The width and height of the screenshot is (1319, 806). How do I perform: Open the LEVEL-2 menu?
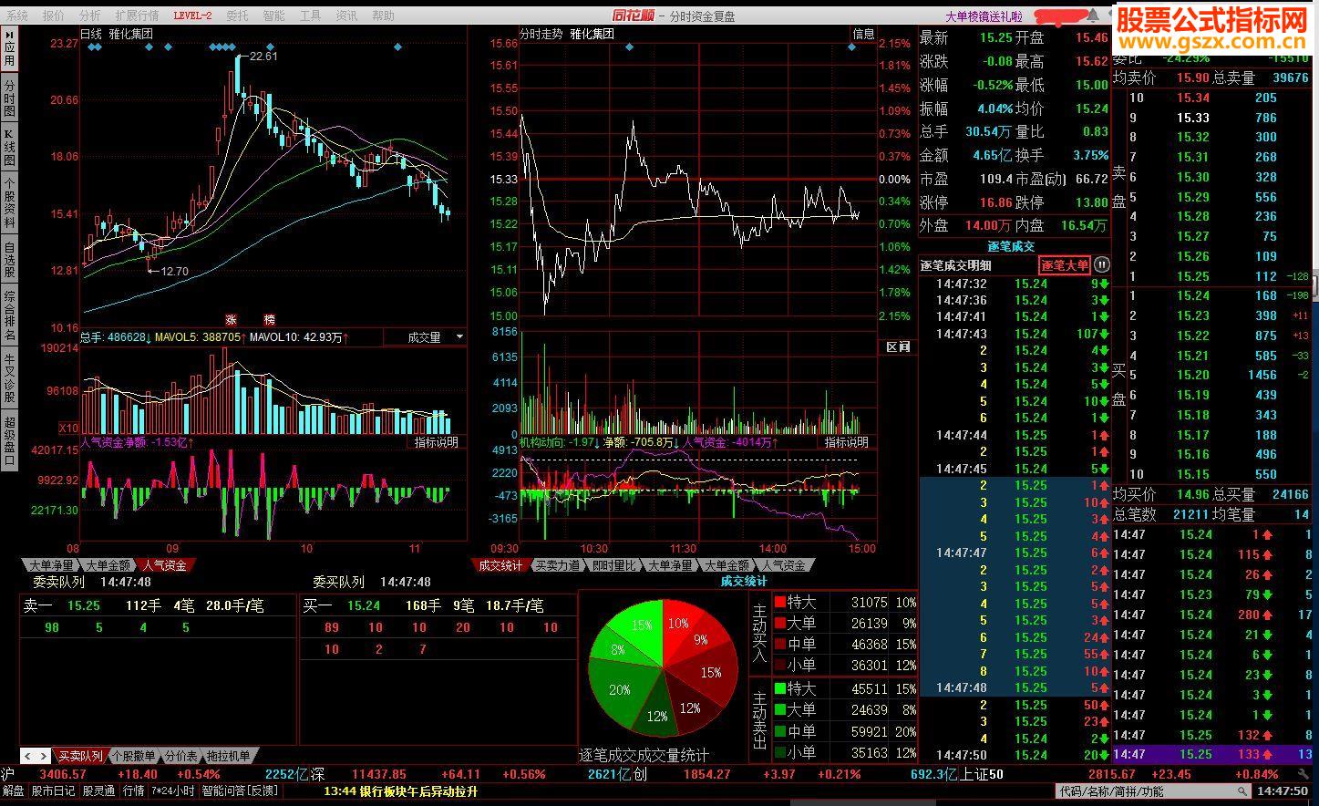point(192,15)
